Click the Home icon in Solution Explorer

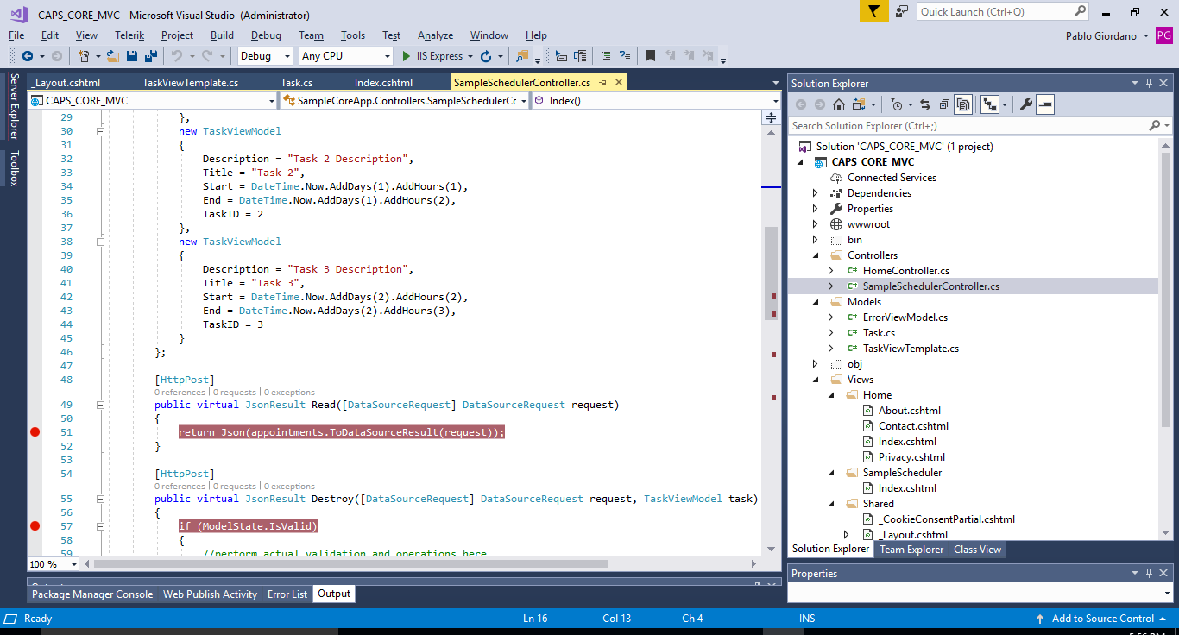click(x=838, y=104)
